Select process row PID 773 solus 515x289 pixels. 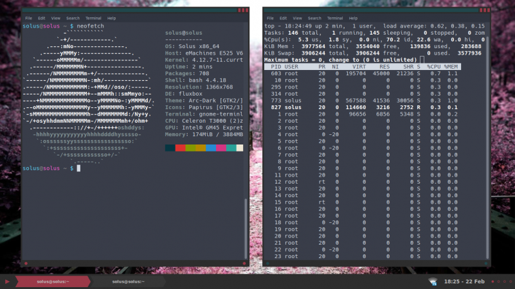click(363, 101)
